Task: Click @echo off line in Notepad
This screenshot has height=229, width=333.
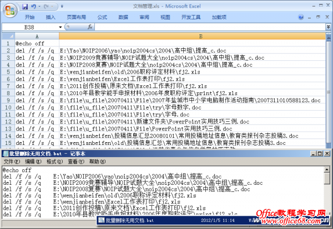Action: (x=17, y=170)
